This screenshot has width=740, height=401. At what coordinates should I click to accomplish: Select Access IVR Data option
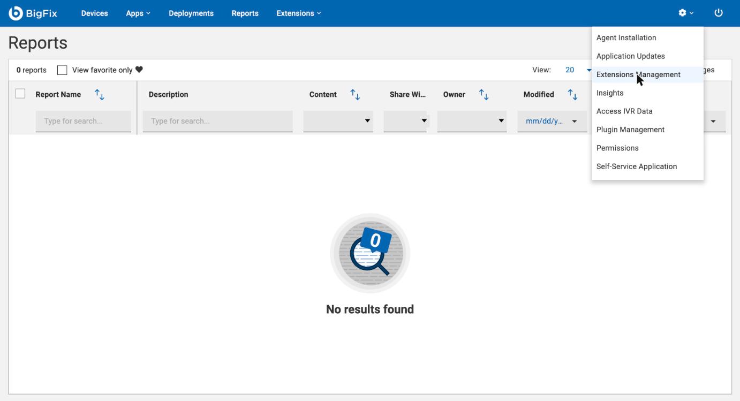[x=647, y=111]
